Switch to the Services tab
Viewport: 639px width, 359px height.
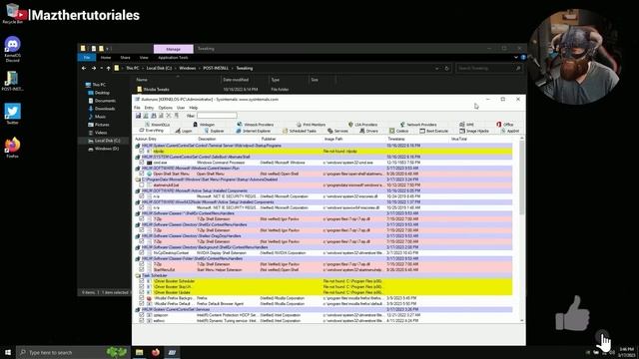(x=337, y=131)
